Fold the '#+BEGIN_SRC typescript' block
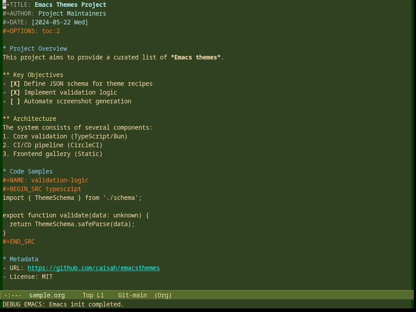 42,189
